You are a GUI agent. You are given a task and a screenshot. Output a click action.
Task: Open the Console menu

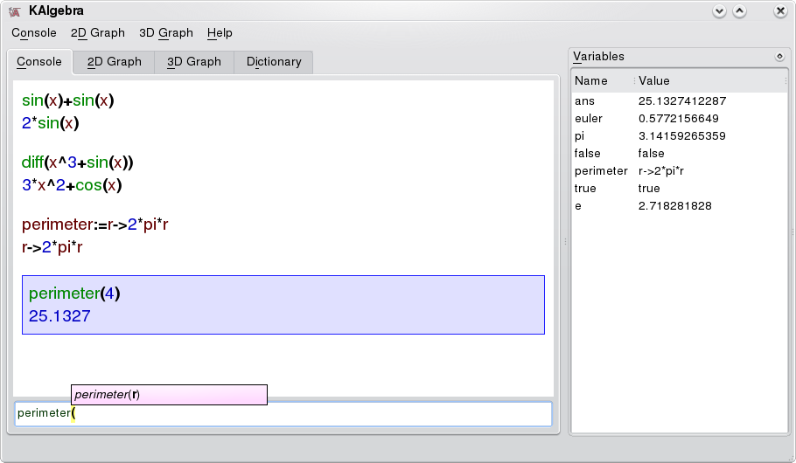[x=34, y=33]
